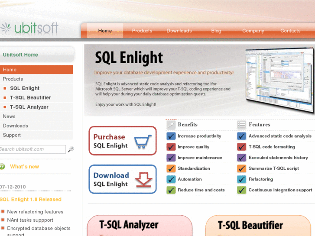Click the Search ubitsoft.com input field
Screen dimensions: 315x236
point(32,149)
